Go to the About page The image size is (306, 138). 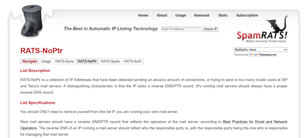[x=162, y=15]
